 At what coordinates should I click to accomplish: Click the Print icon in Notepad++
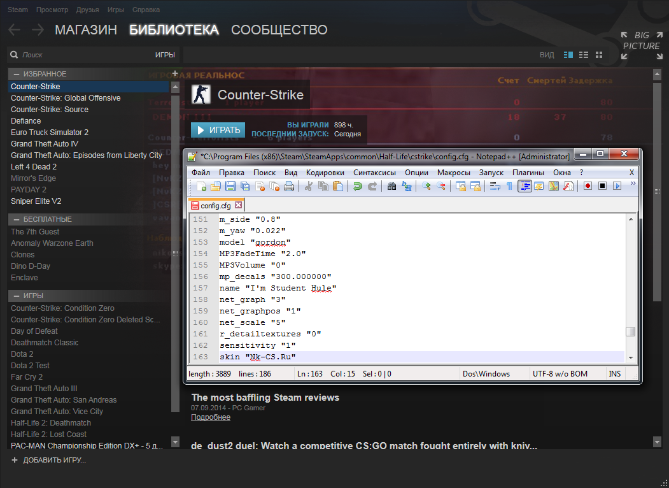pyautogui.click(x=289, y=186)
